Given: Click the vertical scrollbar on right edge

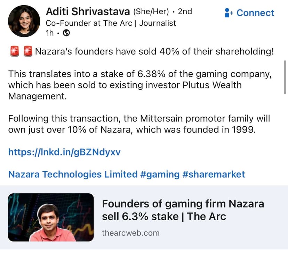Looking at the screenshot, I should click(285, 76).
